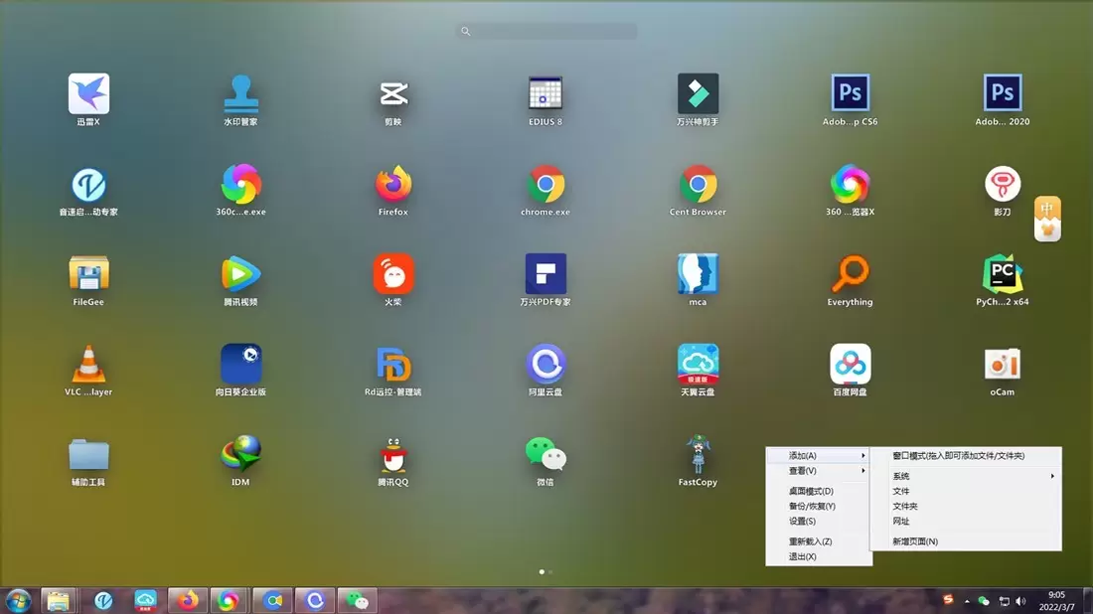
Task: Open 音速启动专家 icon in grid
Action: [x=88, y=184]
